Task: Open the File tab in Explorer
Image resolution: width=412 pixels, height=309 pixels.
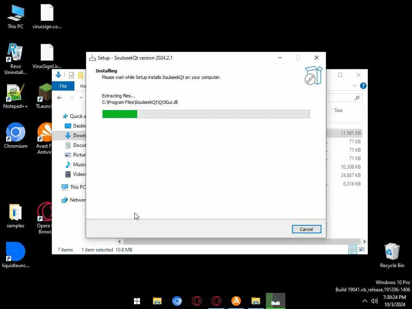Action: pyautogui.click(x=63, y=86)
